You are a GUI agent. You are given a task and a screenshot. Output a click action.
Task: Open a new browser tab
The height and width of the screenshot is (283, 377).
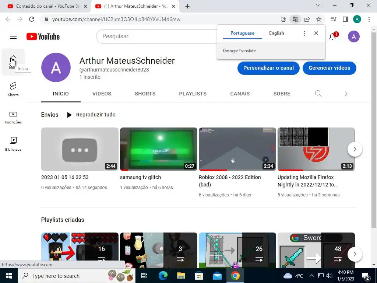point(187,6)
